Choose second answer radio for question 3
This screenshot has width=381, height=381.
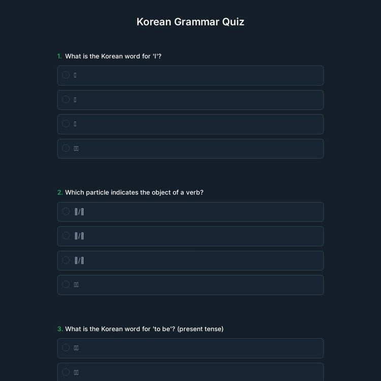pyautogui.click(x=66, y=372)
